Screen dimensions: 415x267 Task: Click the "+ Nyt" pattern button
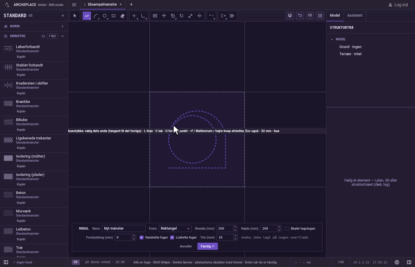(52, 36)
